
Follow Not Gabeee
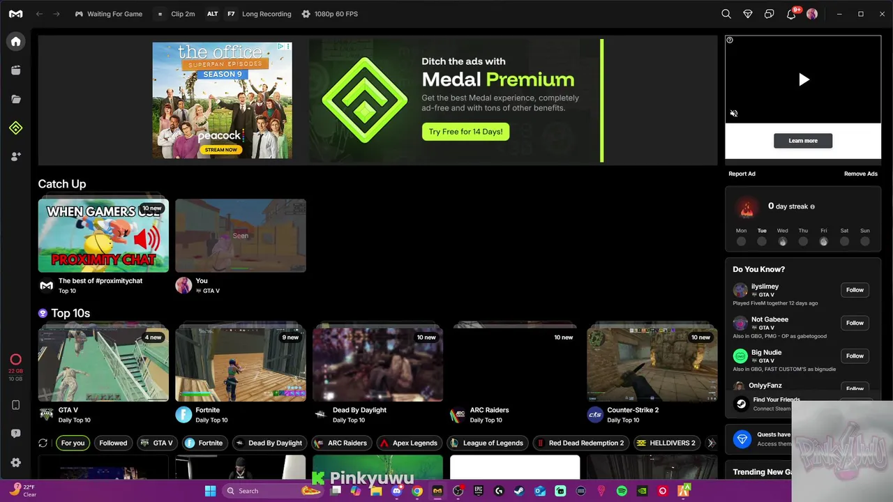855,323
